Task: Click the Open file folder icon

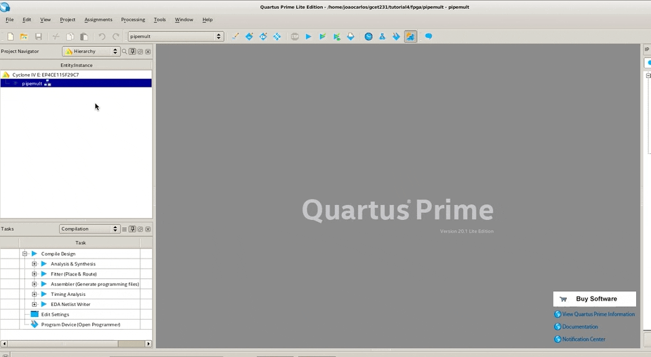Action: 24,37
